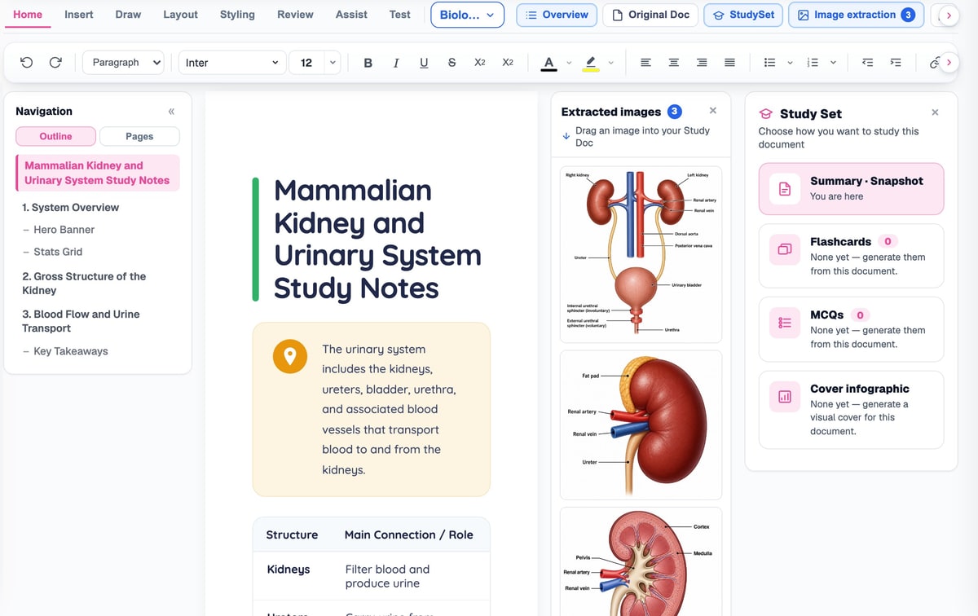This screenshot has width=978, height=616.
Task: Click the StudySet button
Action: pyautogui.click(x=743, y=15)
